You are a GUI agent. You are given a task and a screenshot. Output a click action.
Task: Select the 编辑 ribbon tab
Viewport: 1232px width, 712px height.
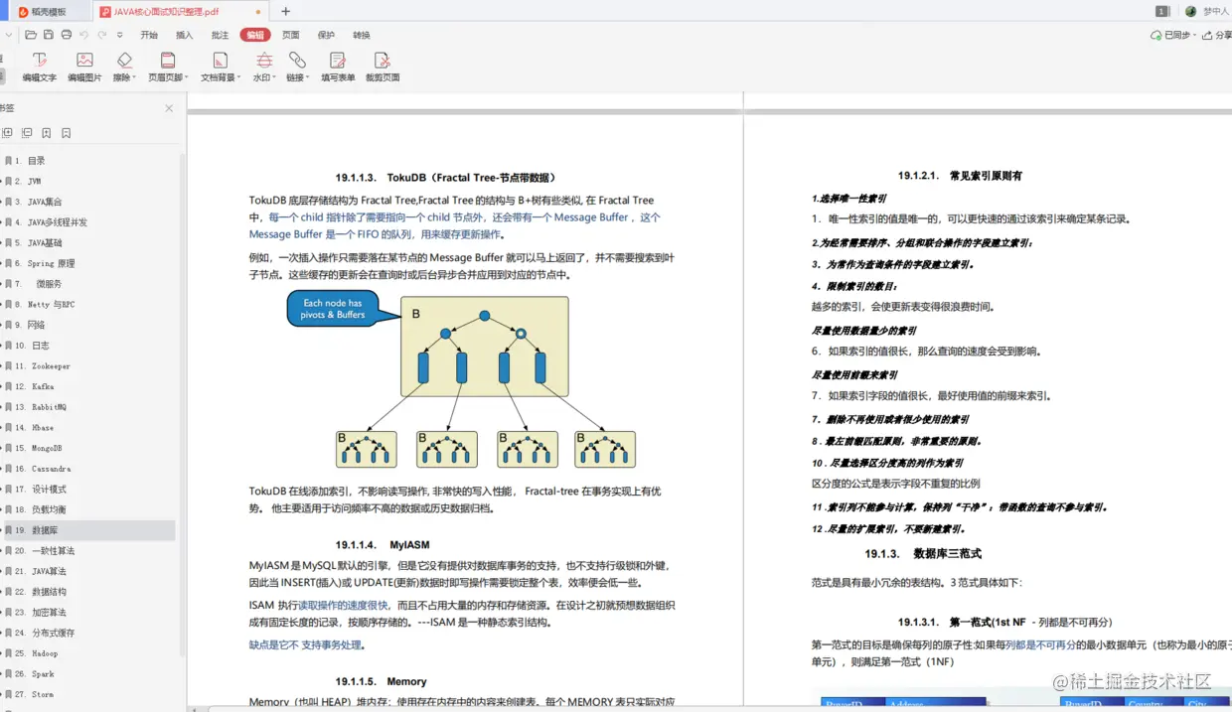(x=255, y=35)
